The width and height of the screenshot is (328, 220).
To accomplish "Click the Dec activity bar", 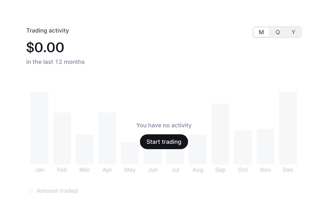I will point(288,128).
